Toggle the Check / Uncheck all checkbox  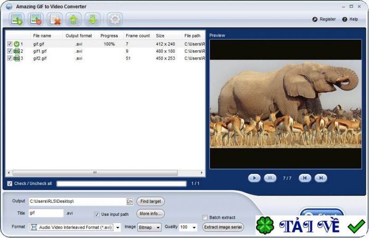[10, 184]
